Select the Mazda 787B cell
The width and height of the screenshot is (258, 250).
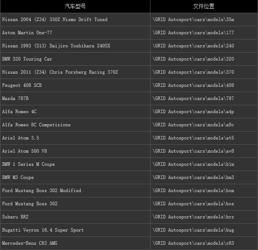75,99
